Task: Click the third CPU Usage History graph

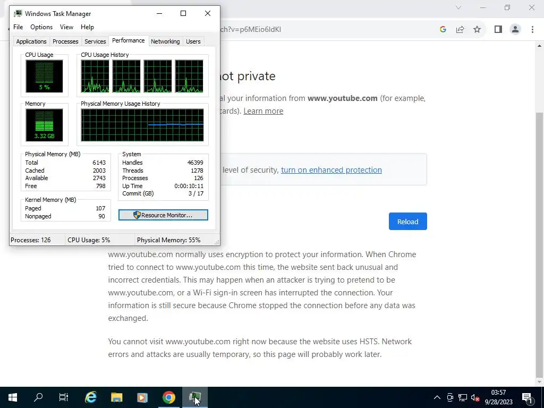Action: (157, 76)
